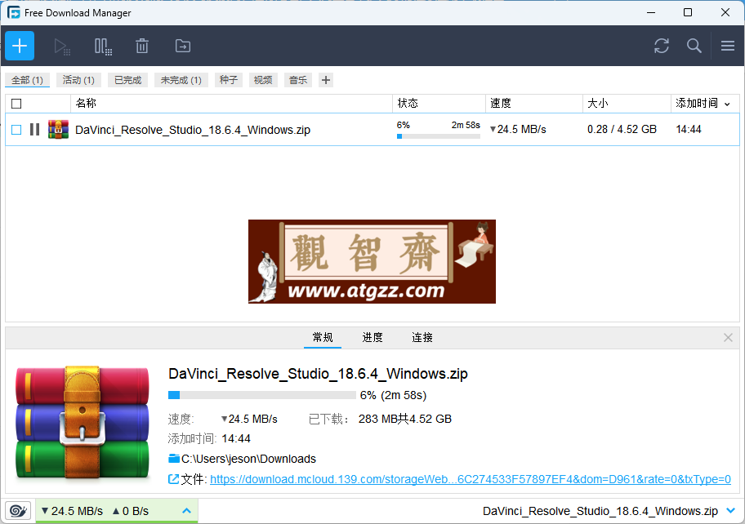
Task: Add a new download with the plus button
Action: [20, 46]
